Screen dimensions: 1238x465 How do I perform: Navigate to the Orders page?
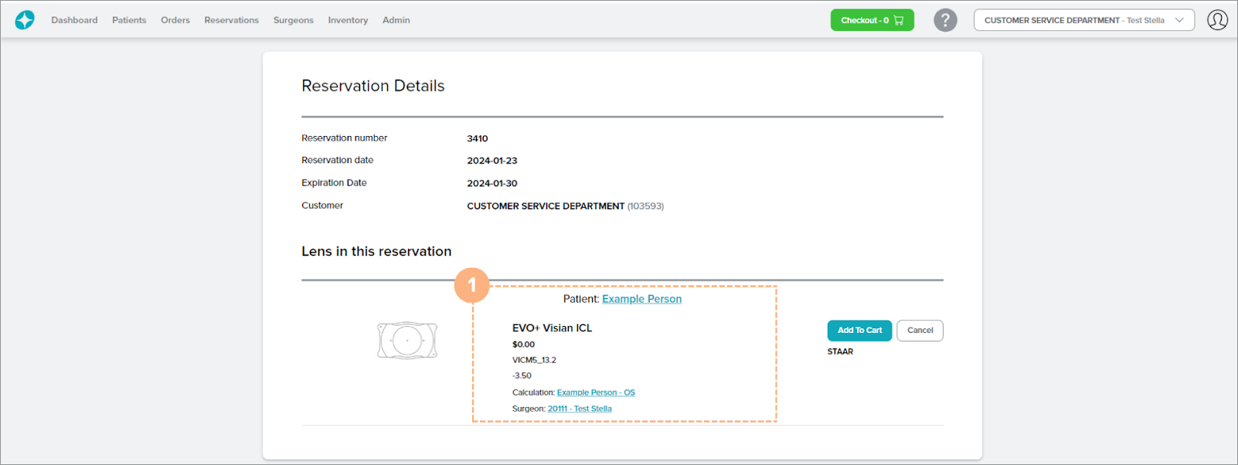click(175, 20)
